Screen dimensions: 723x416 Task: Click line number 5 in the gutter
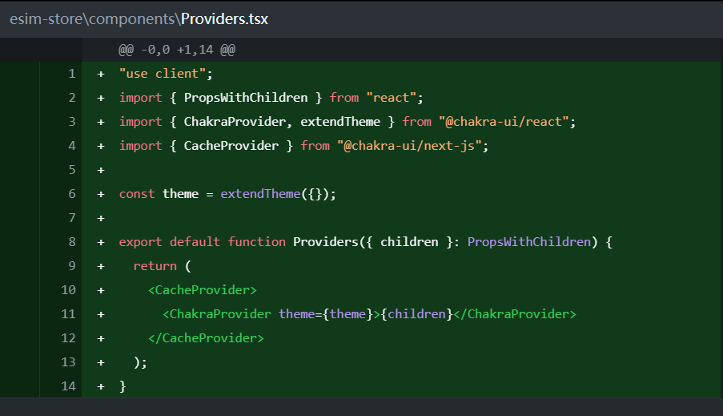pos(71,170)
